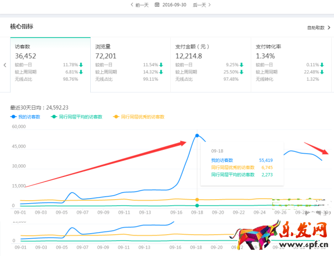Screen dimensions: 334x256
Task: Click the 2016-09-30 date field
Action: (x=175, y=4)
